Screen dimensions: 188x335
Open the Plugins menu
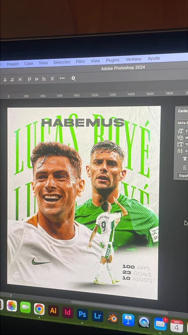113,60
